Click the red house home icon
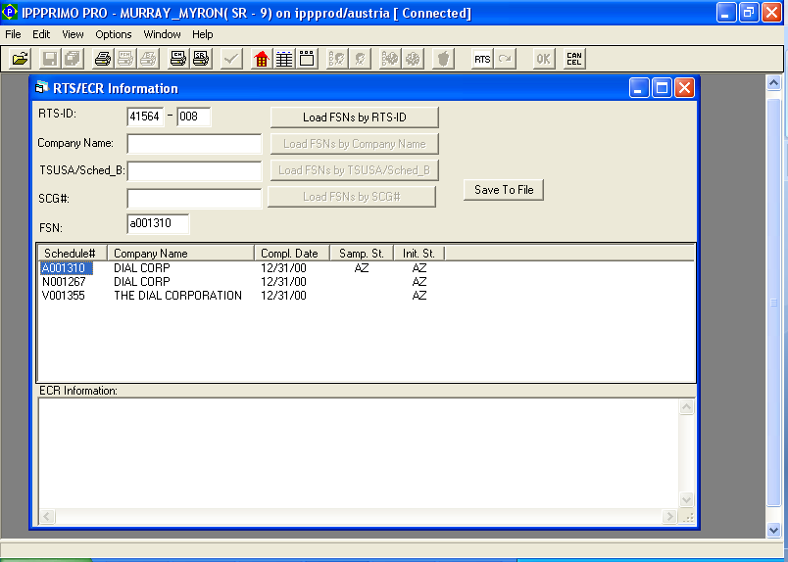The height and width of the screenshot is (562, 788). pos(261,59)
